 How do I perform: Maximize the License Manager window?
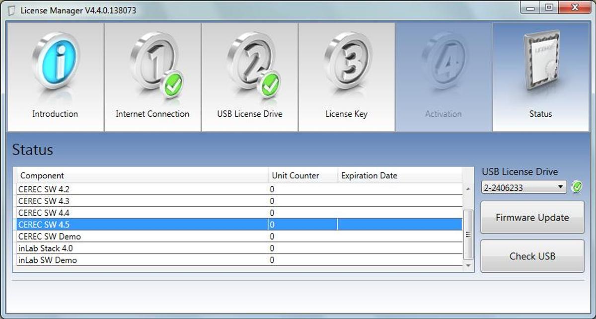coord(549,7)
